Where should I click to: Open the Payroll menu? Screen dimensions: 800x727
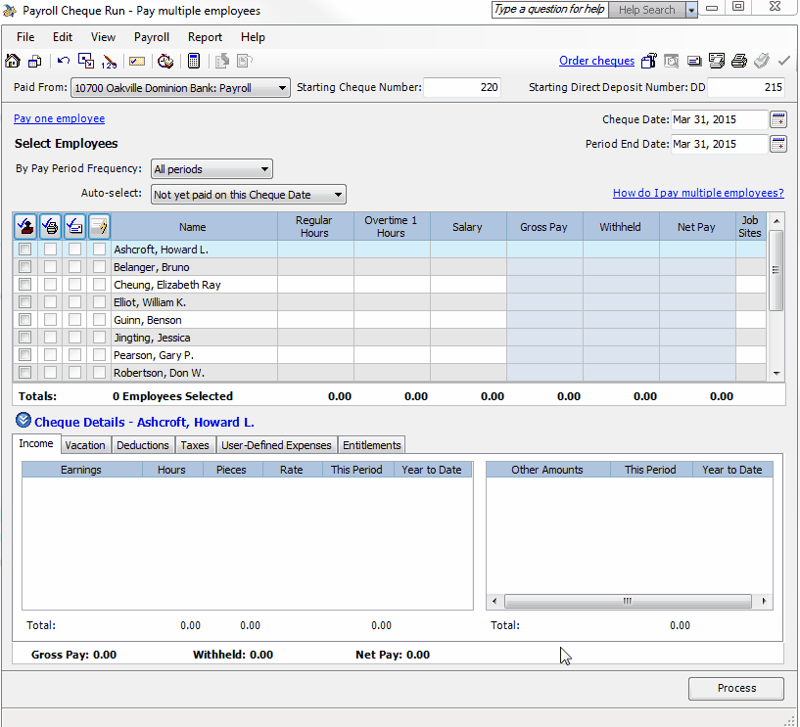click(152, 37)
